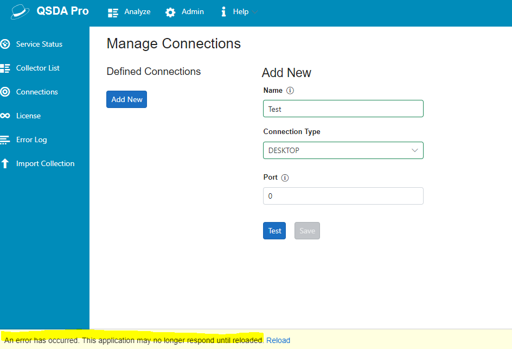
Task: Click the Manage Connections heading
Action: click(x=174, y=43)
